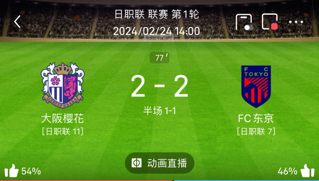This screenshot has height=181, width=319.
Task: Tap the live pitch icon in 动画直播
Action: tap(137, 163)
